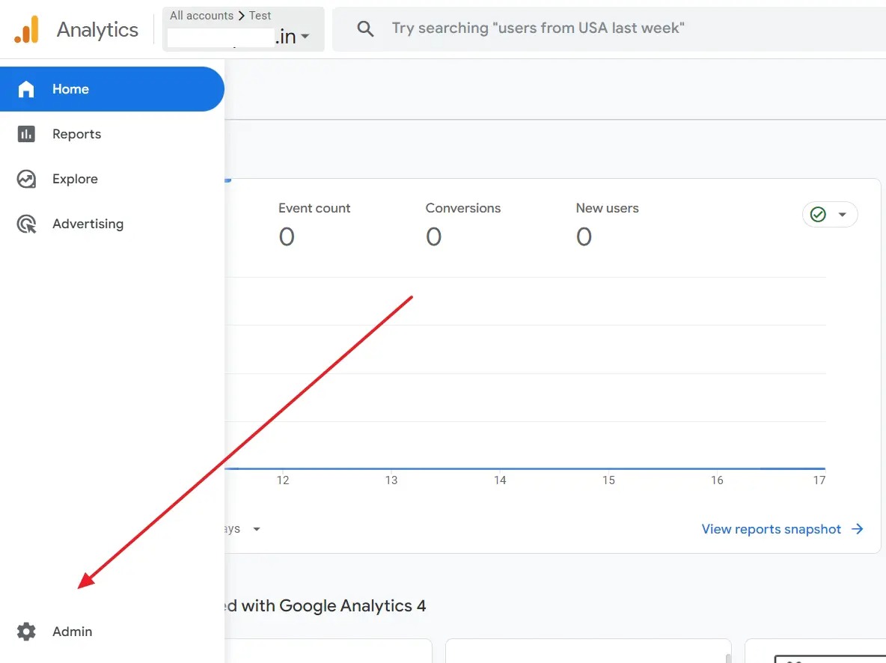Select the Reports bar-chart icon
The image size is (886, 663).
coord(27,133)
